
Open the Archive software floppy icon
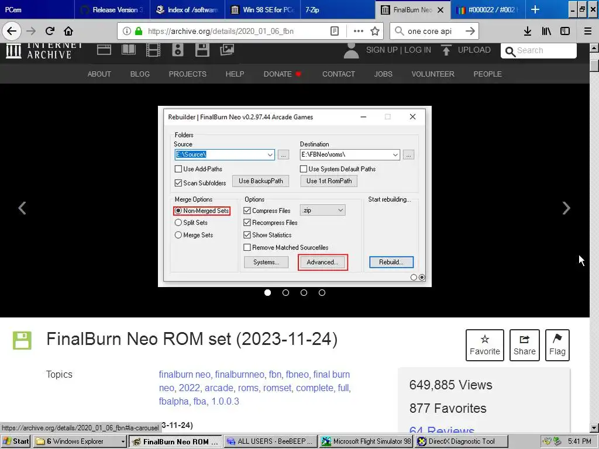pyautogui.click(x=202, y=50)
